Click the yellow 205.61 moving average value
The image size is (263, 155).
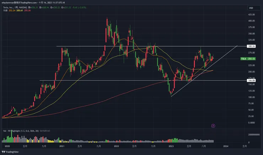pyautogui.click(x=20, y=11)
